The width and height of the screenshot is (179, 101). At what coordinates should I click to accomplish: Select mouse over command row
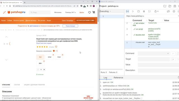coord(152,44)
